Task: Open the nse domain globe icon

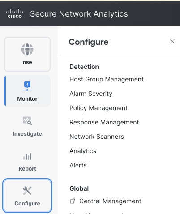Action: pos(27,49)
